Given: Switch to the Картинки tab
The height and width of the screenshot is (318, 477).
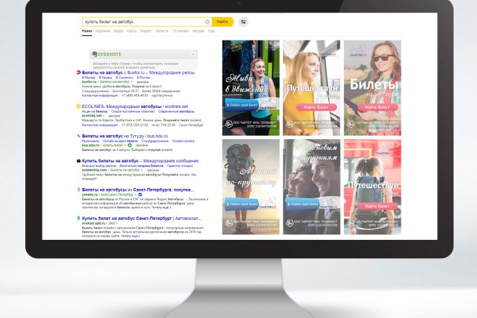Looking at the screenshot, I should pos(103,31).
